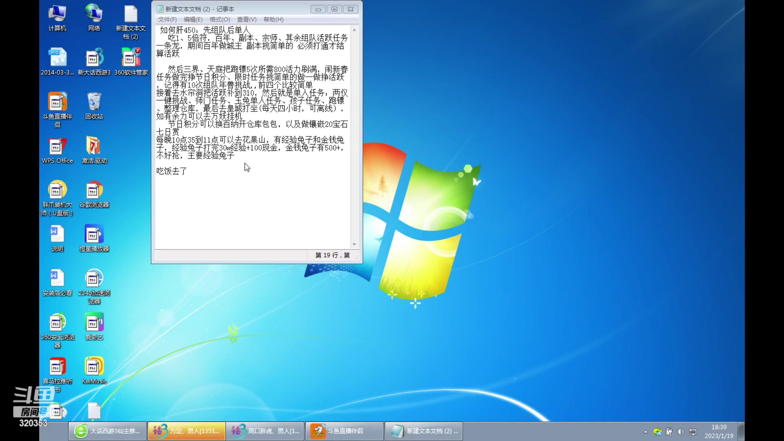Switch to 新建文本文档 (2) taskbar button
Image resolution: width=784 pixels, height=441 pixels.
[424, 431]
